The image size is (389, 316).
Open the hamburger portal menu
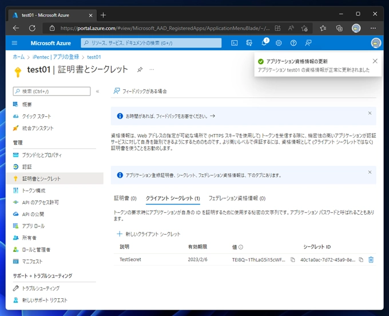14,43
